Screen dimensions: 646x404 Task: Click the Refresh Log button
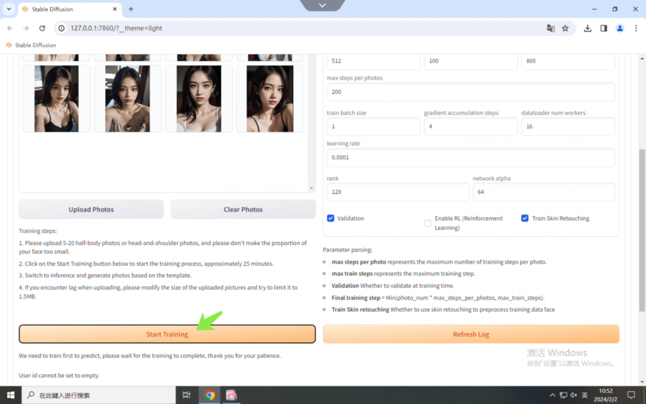[471, 334]
